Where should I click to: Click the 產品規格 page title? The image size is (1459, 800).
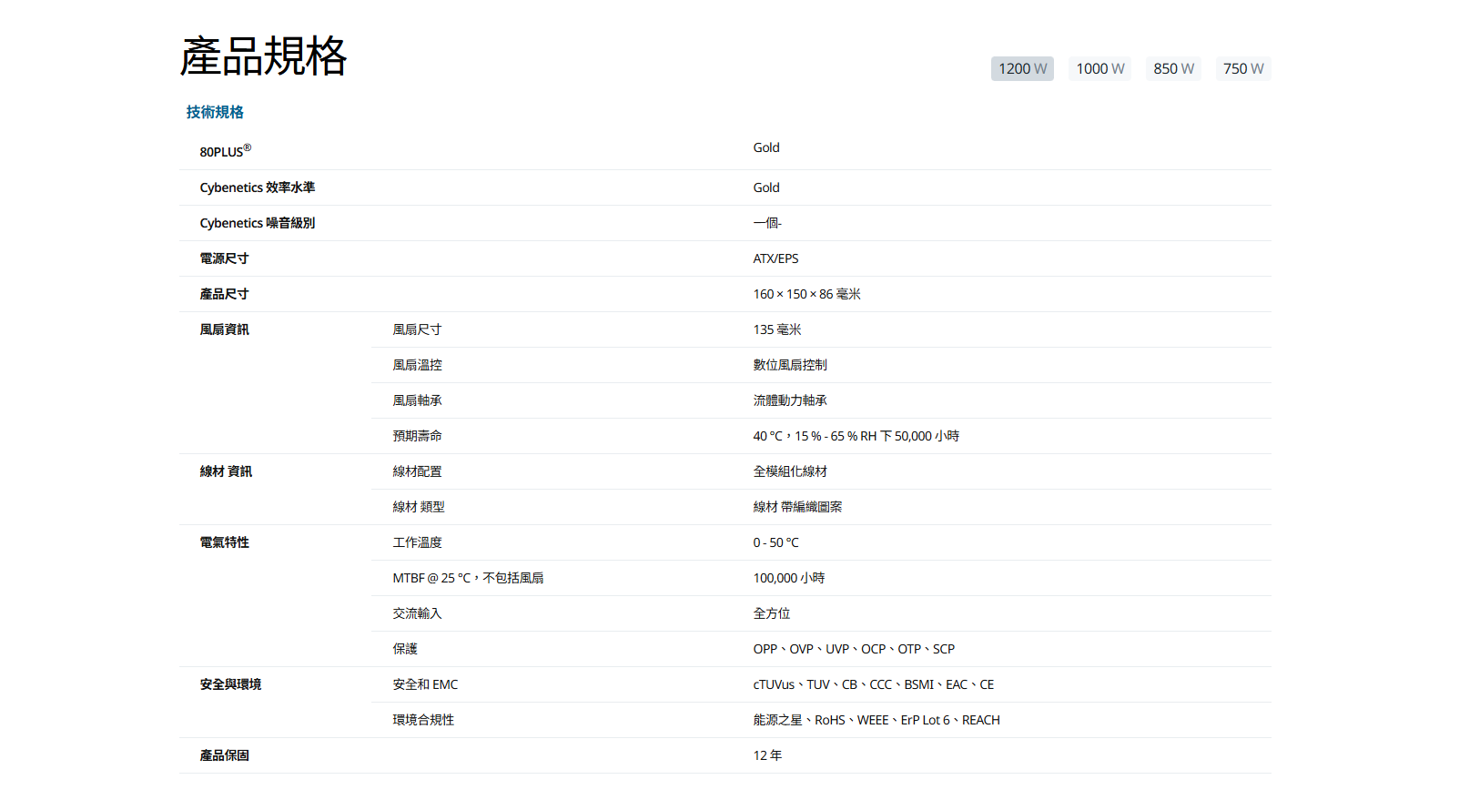pyautogui.click(x=263, y=56)
